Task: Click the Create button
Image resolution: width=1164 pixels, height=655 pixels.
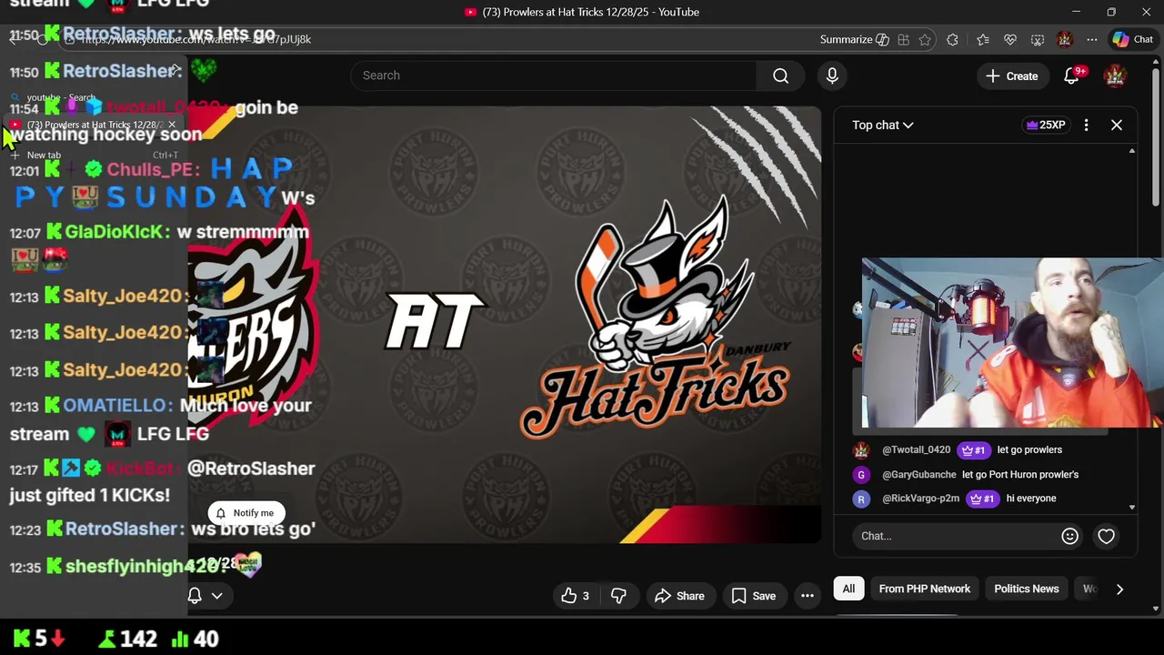Action: click(x=1011, y=76)
